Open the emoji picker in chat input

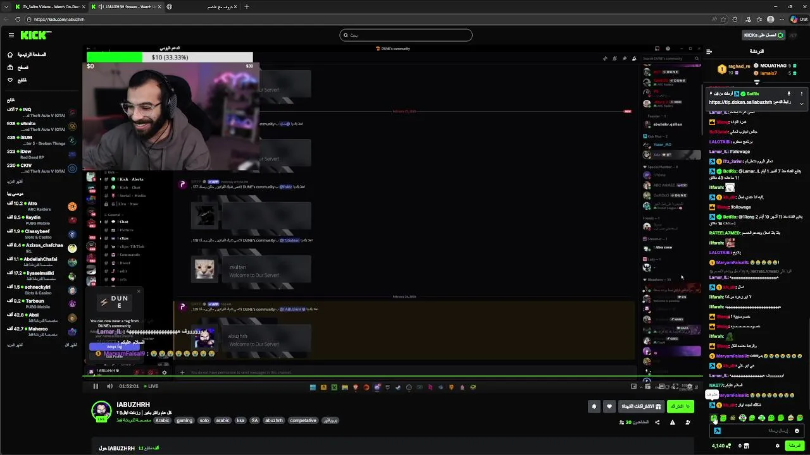click(797, 431)
